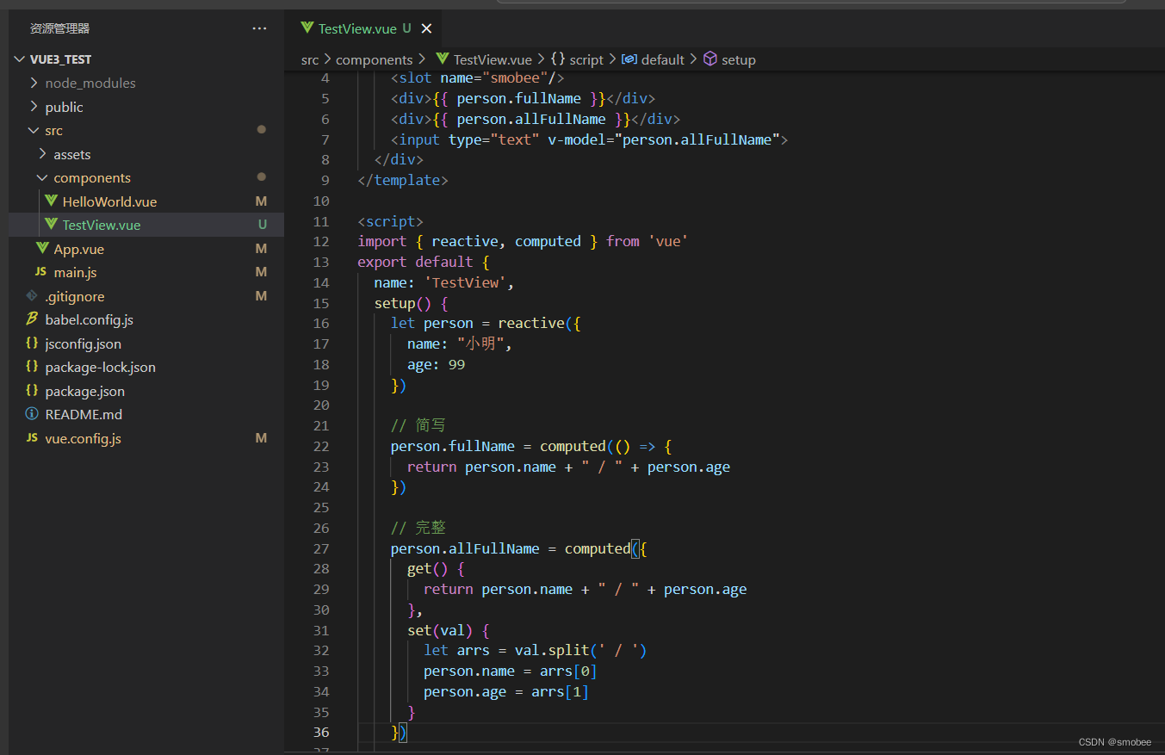Click the explorer title 资源管理器
Viewport: 1165px width, 755px height.
pos(59,28)
